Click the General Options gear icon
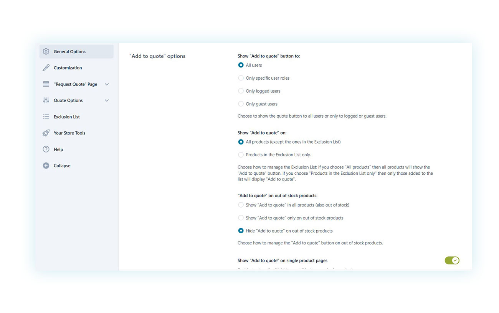The image size is (499, 313). (x=46, y=51)
